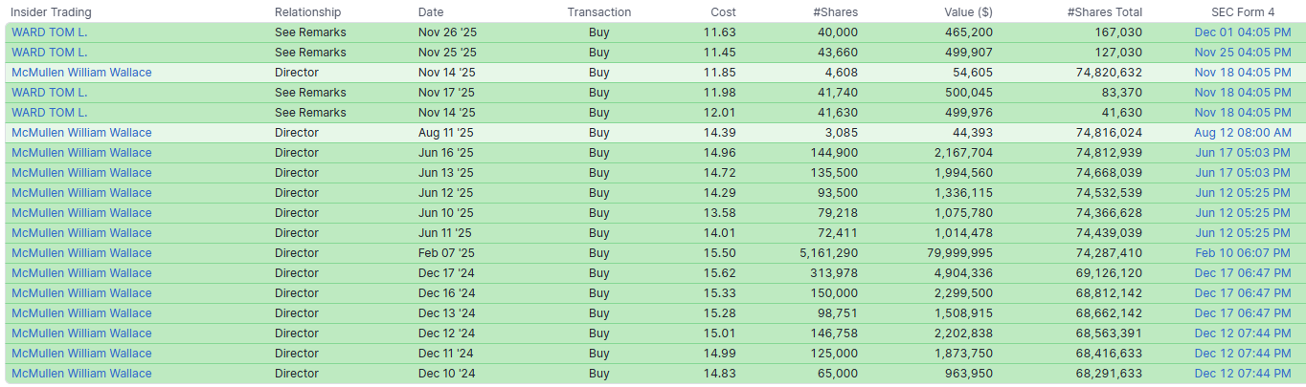Click McMullen William Wallace in Nov 14 '25 row
Image resolution: width=1306 pixels, height=387 pixels.
(81, 73)
